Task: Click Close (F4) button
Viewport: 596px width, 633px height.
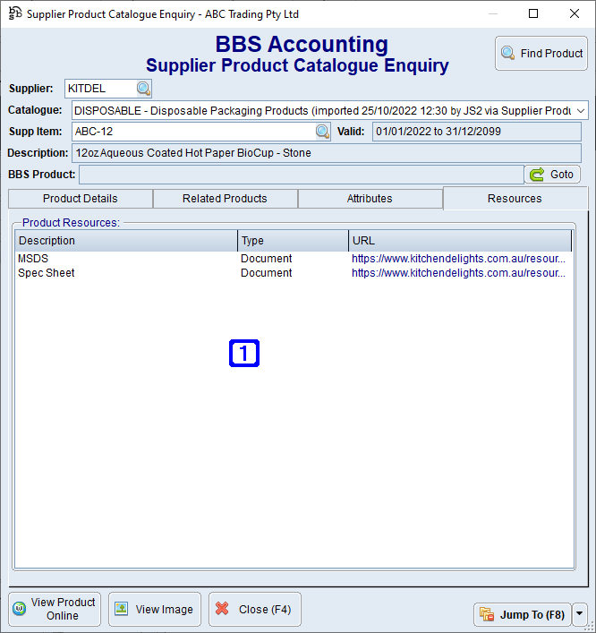Action: [255, 609]
